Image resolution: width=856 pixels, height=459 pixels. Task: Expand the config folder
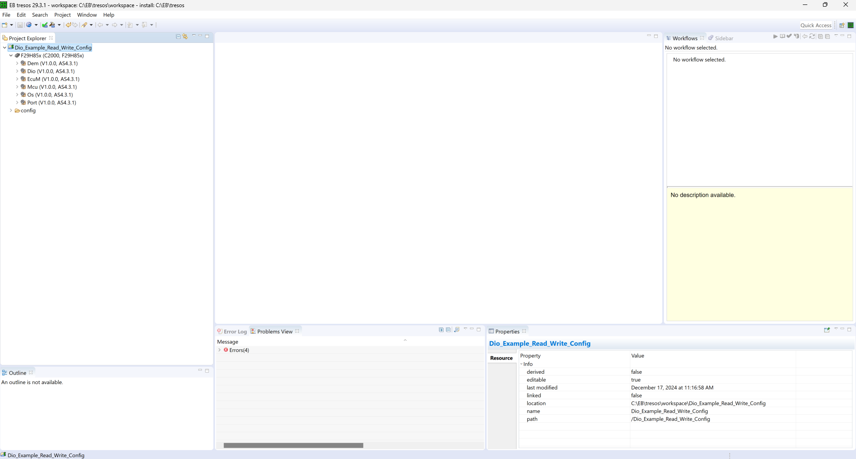pyautogui.click(x=11, y=111)
